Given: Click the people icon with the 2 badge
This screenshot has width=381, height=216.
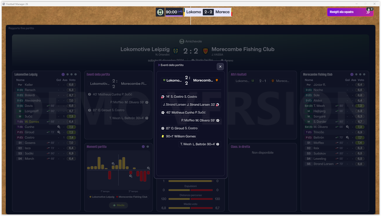Looking at the screenshot, I should coord(370,9).
